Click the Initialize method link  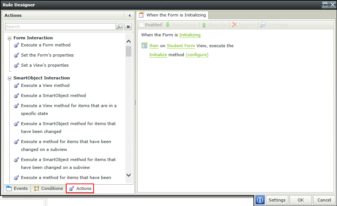click(158, 55)
